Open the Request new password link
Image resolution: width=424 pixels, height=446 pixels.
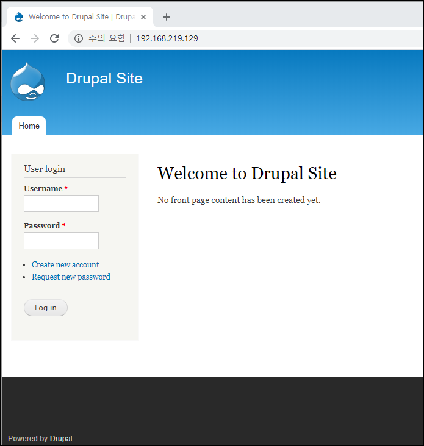point(71,277)
